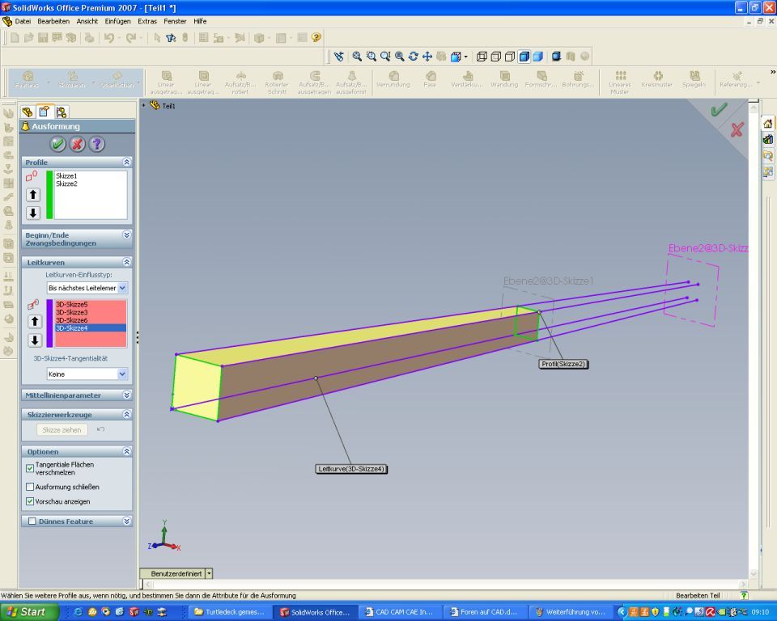Confirm the Ausformung with the green checkmark
This screenshot has height=621, width=777.
pyautogui.click(x=57, y=144)
